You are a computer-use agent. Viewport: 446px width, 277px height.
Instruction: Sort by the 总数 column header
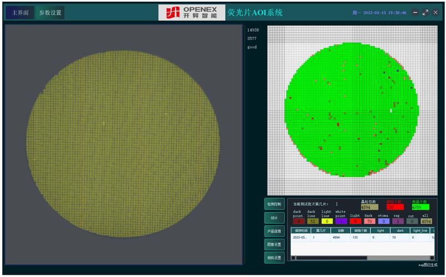click(341, 230)
